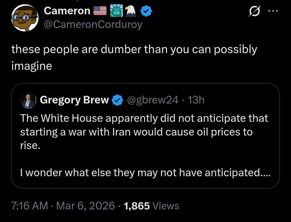Click "I wonder what else" quoted line

coord(145,173)
